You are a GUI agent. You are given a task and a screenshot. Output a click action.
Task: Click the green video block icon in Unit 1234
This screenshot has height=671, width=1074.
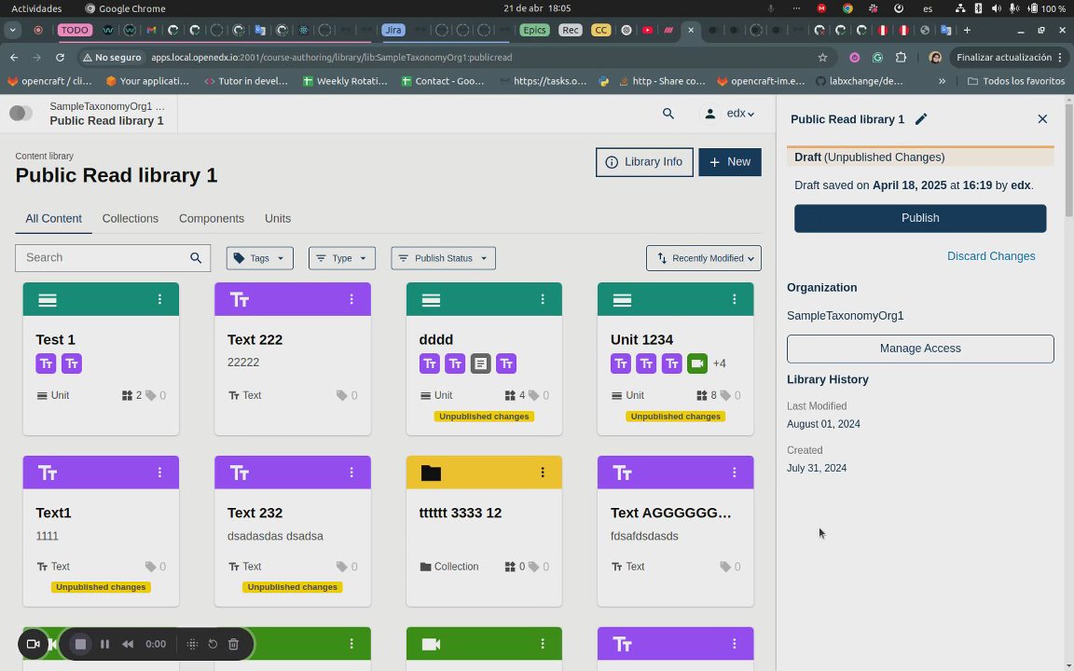[x=697, y=363]
